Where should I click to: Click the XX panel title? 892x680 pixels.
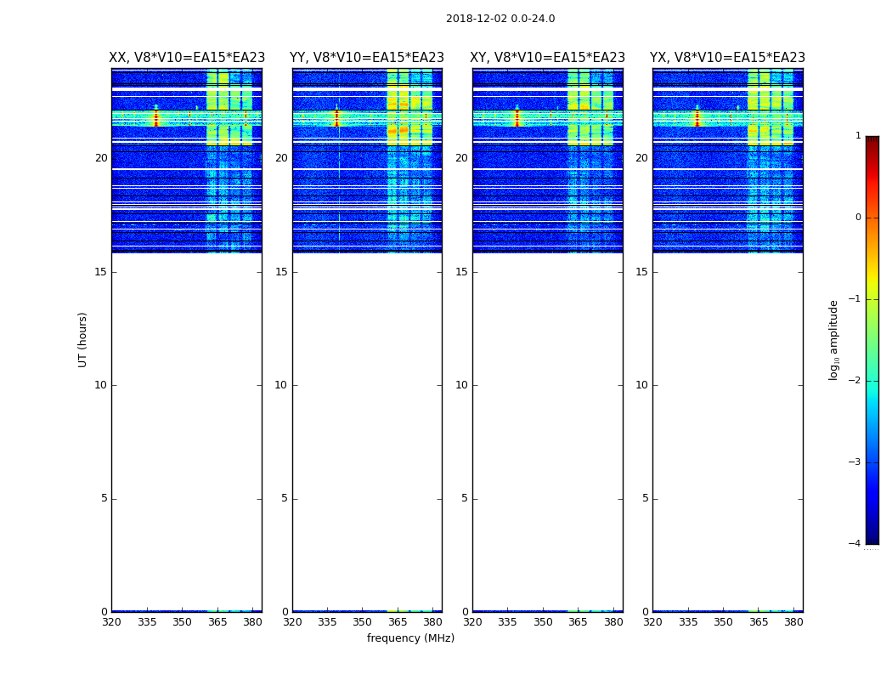point(187,58)
